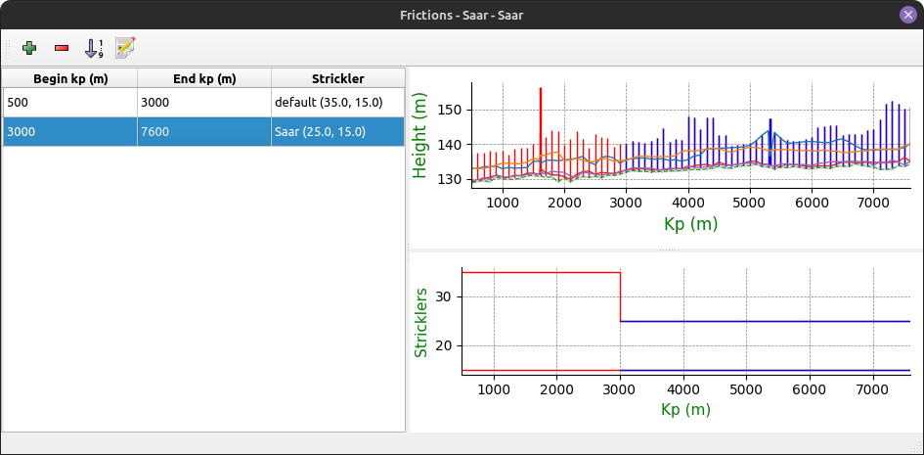Sort by the End kp (m) column header
924x455 pixels.
click(x=203, y=78)
